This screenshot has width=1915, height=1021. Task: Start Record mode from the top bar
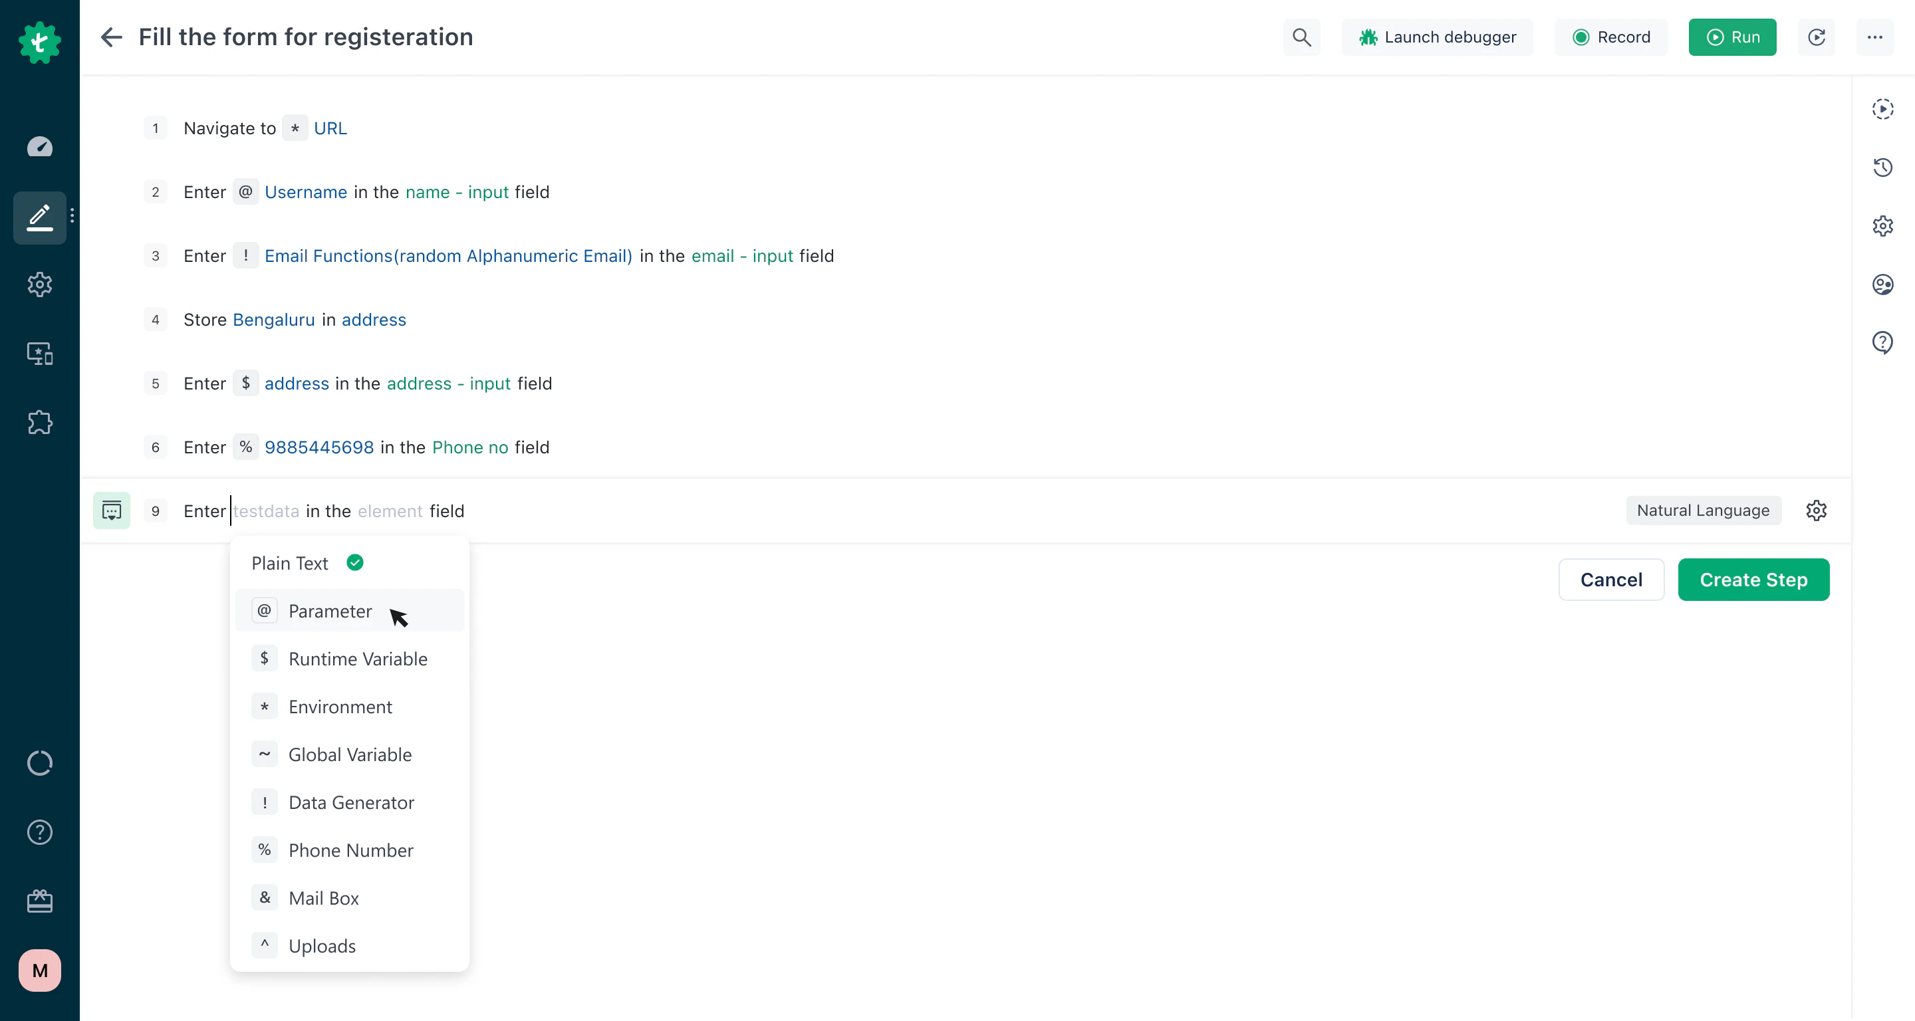point(1610,37)
